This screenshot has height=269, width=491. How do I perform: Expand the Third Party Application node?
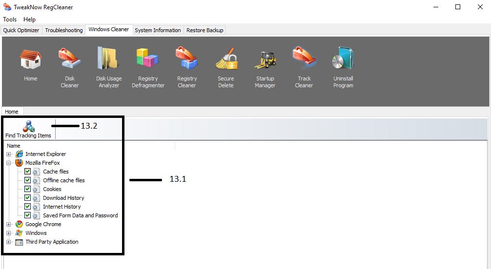pos(9,242)
